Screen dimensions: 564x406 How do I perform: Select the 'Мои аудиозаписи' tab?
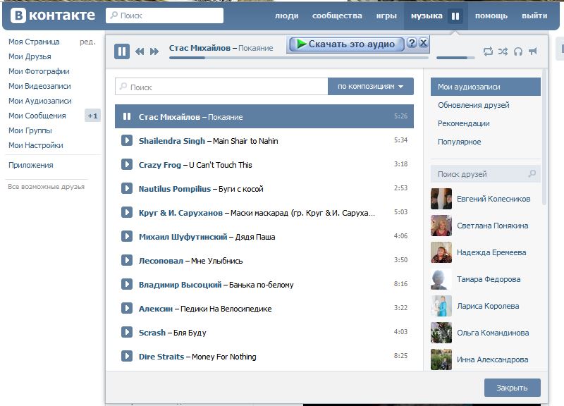tap(486, 87)
